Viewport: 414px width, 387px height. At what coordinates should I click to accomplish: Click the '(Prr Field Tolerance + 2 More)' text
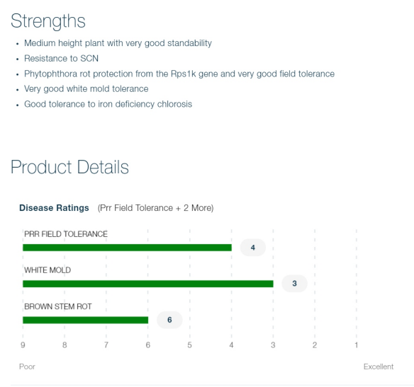point(155,208)
